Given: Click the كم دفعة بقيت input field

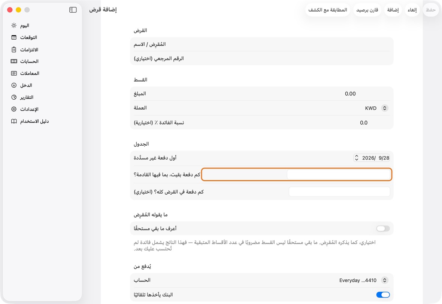Looking at the screenshot, I should point(339,174).
